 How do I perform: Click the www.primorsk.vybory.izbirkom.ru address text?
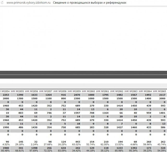(x=28, y=3)
